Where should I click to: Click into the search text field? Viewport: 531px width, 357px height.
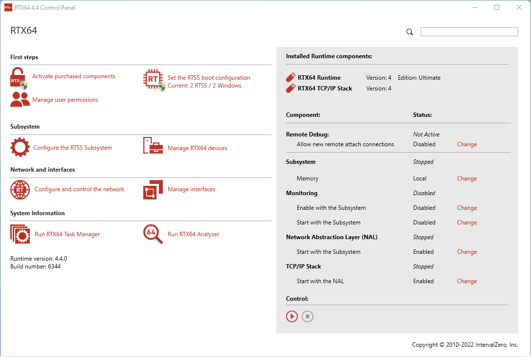click(x=469, y=32)
